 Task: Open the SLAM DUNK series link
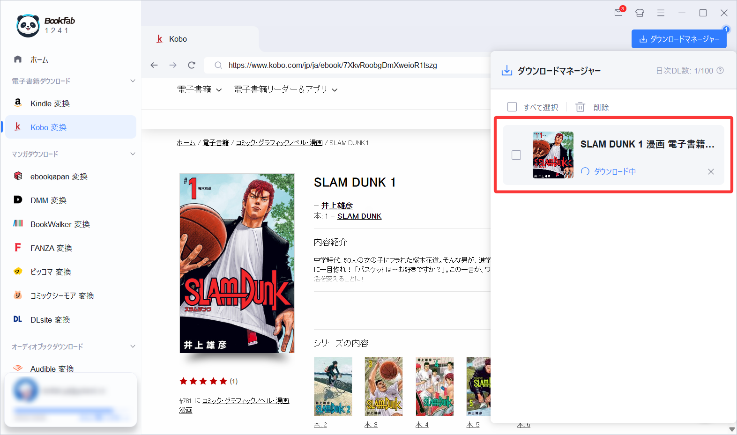[x=359, y=216]
